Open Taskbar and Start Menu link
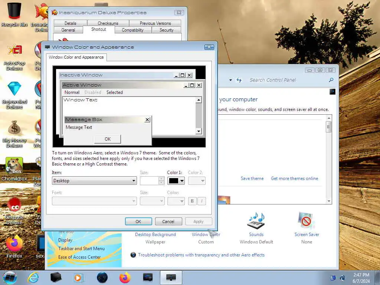 pyautogui.click(x=81, y=248)
